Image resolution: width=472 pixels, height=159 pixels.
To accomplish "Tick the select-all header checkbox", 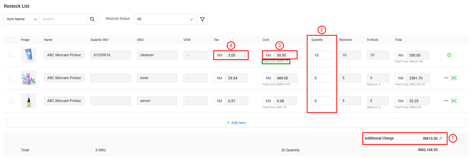I will [x=9, y=40].
